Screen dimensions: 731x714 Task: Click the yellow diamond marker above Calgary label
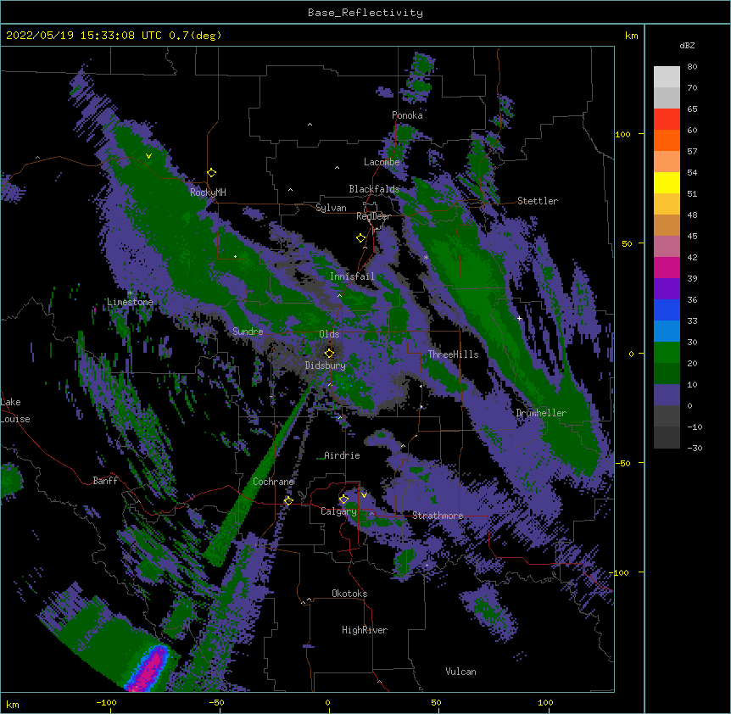click(x=343, y=499)
